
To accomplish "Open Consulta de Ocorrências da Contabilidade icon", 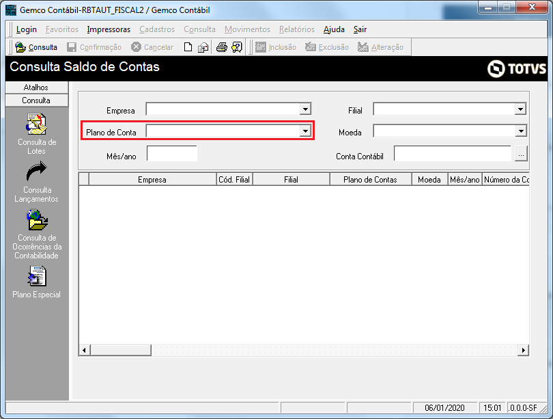I will coord(37,219).
